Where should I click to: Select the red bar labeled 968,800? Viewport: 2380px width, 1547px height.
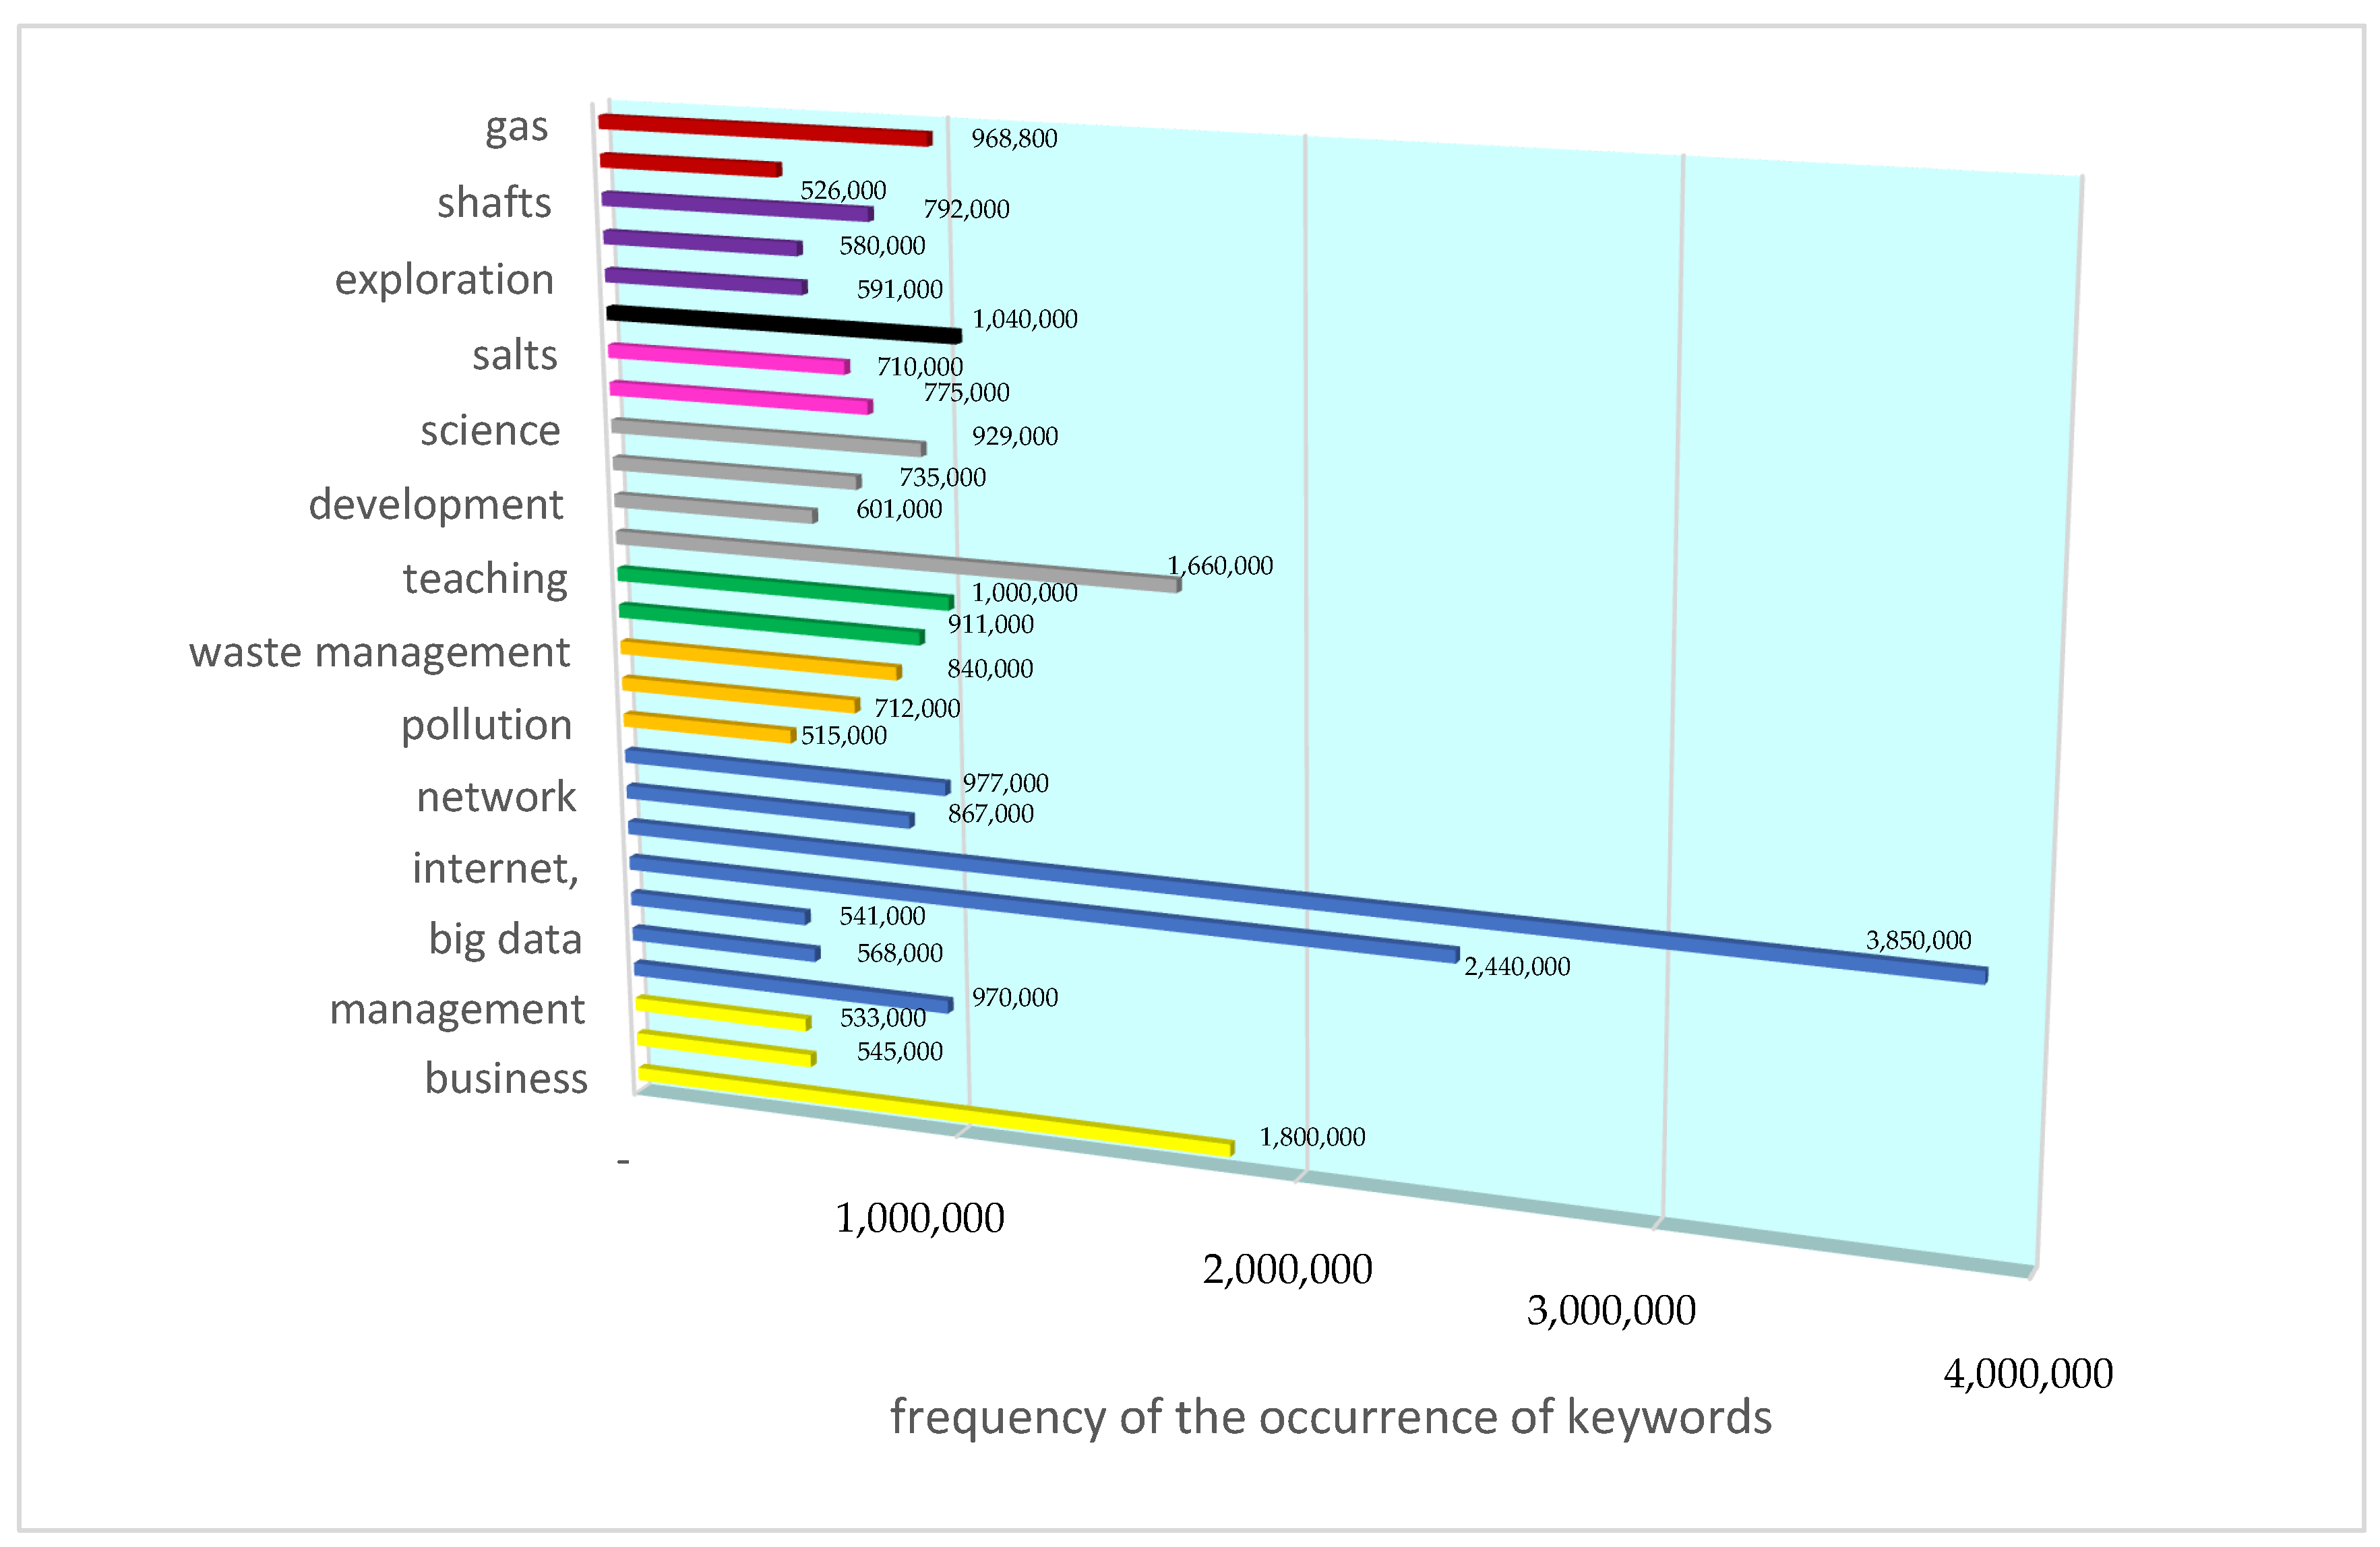765,130
